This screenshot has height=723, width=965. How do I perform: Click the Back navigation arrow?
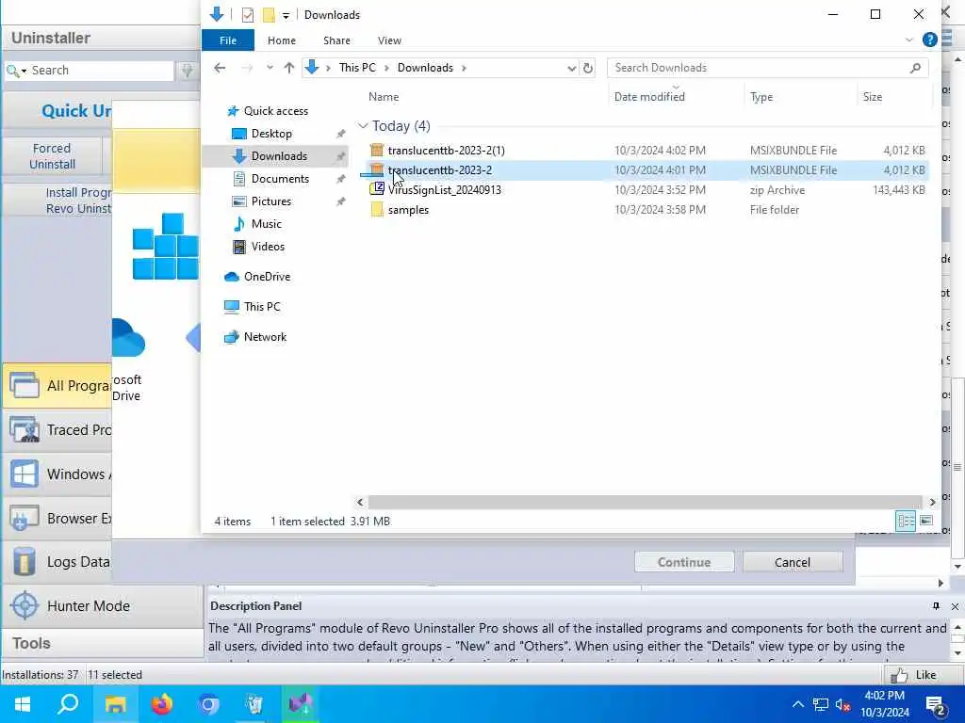coord(220,68)
